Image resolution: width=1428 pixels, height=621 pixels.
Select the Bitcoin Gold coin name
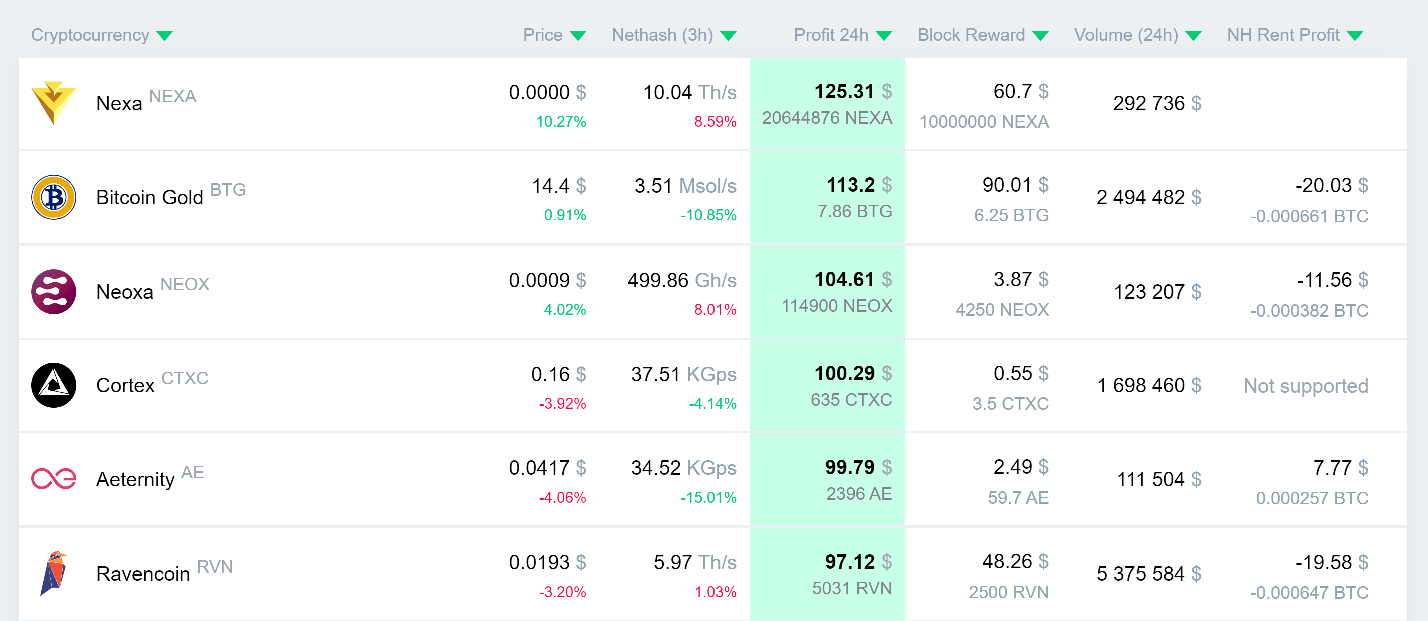[149, 197]
